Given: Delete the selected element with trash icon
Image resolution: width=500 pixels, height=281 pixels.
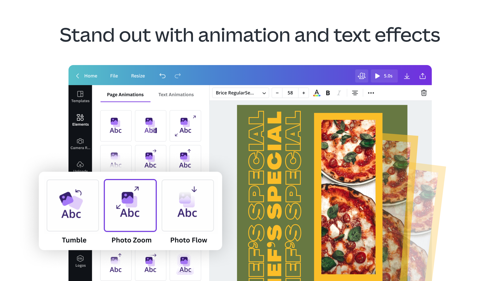Looking at the screenshot, I should click(x=424, y=93).
